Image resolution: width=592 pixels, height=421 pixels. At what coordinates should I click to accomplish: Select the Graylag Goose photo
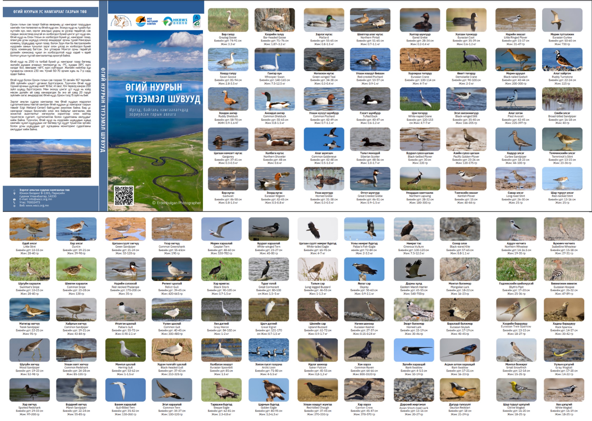click(x=228, y=20)
